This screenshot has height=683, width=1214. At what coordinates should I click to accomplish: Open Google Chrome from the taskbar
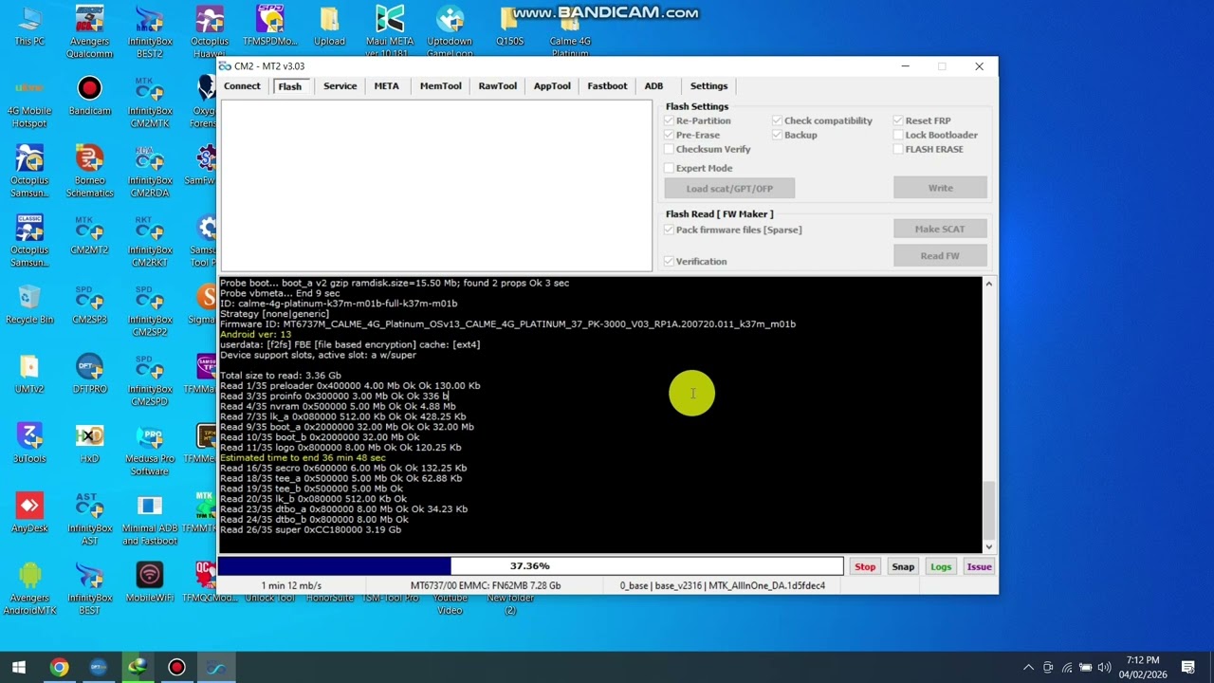[59, 667]
